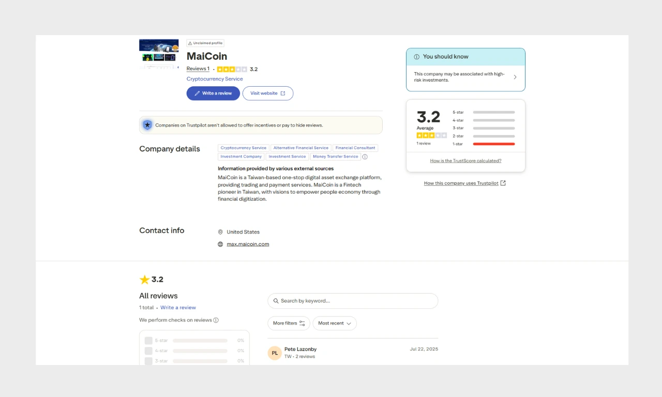Click external icon after How this company uses Trustpilot
This screenshot has height=397, width=662.
coord(503,183)
